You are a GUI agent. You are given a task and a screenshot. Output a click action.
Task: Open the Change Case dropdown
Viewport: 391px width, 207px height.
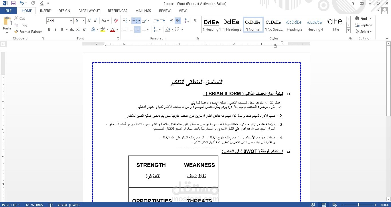pyautogui.click(x=105, y=21)
